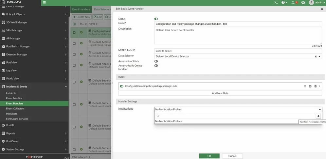Check the Default-Attack row checkbox
The height and width of the screenshot is (159, 326).
coord(74,65)
